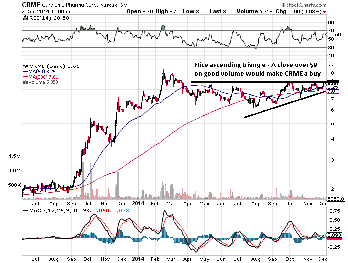
Task: Click the red line swatch beside MA(200)
Action: pyautogui.click(x=25, y=77)
